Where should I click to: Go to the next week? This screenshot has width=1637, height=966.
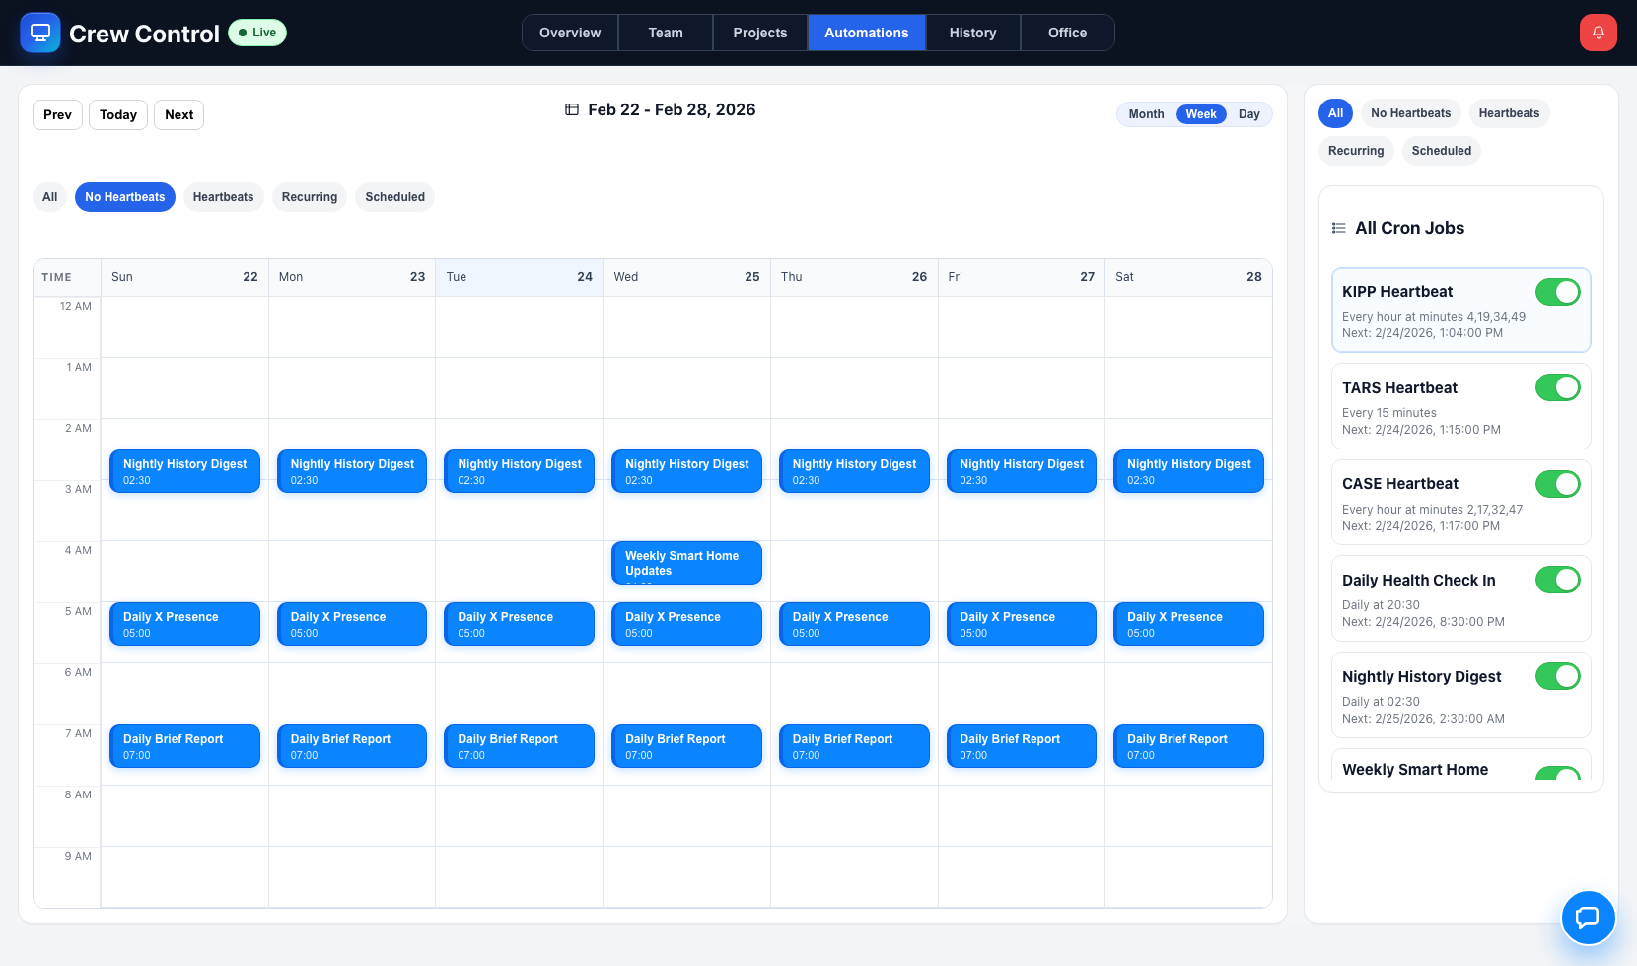click(178, 114)
